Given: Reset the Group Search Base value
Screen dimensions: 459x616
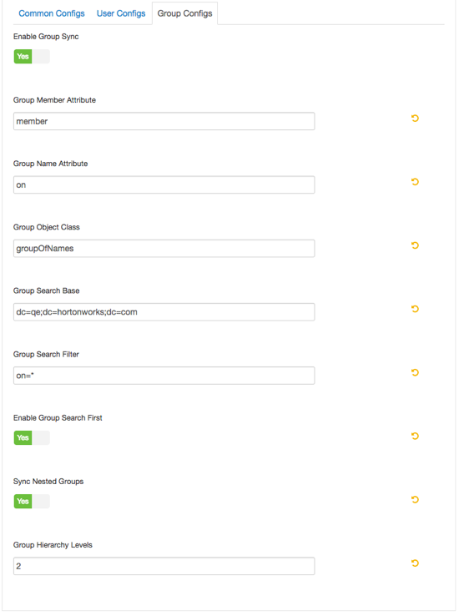Looking at the screenshot, I should (x=415, y=309).
